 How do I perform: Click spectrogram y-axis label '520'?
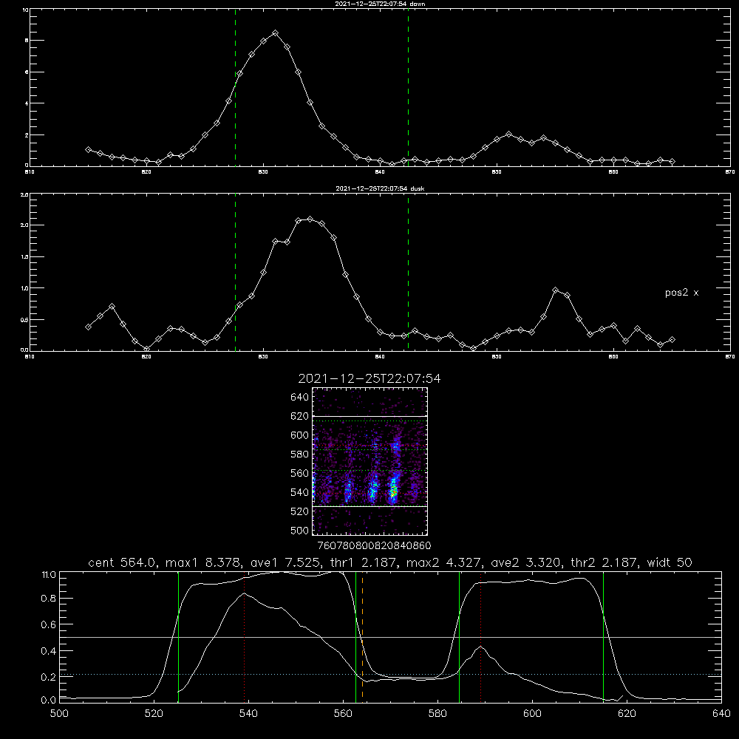pyautogui.click(x=299, y=511)
